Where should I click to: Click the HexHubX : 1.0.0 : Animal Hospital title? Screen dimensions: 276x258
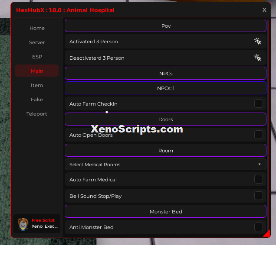(65, 10)
